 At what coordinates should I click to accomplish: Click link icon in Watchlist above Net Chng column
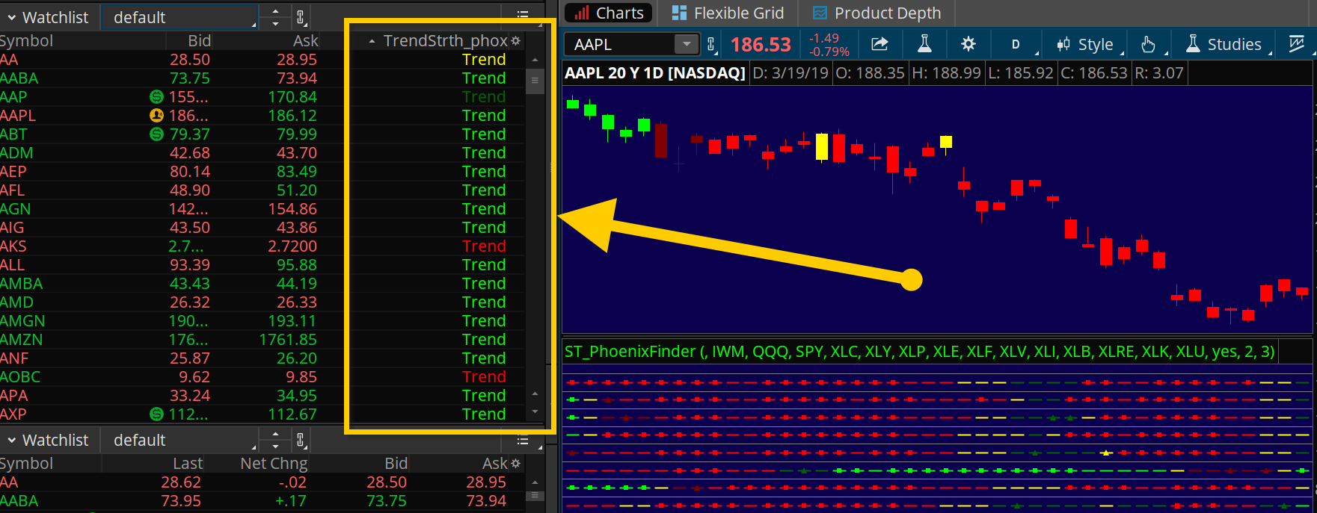click(x=301, y=440)
